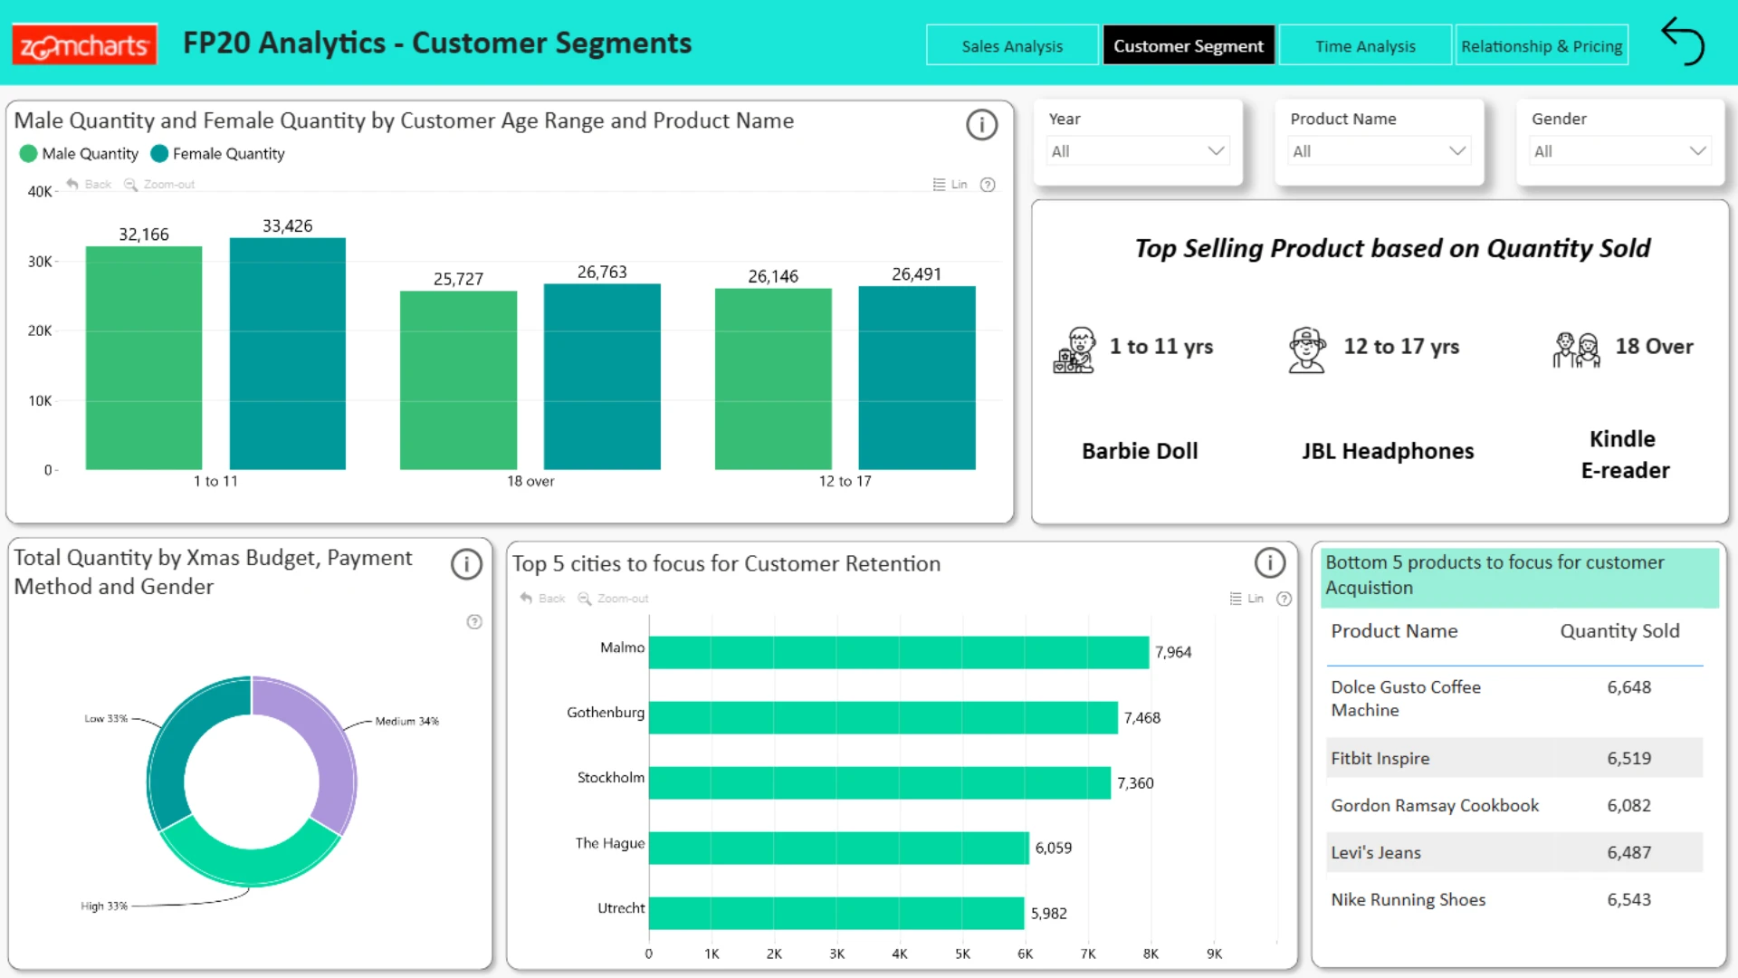Open info icon on Top 5 cities chart
The height and width of the screenshot is (978, 1738).
pos(1269,563)
